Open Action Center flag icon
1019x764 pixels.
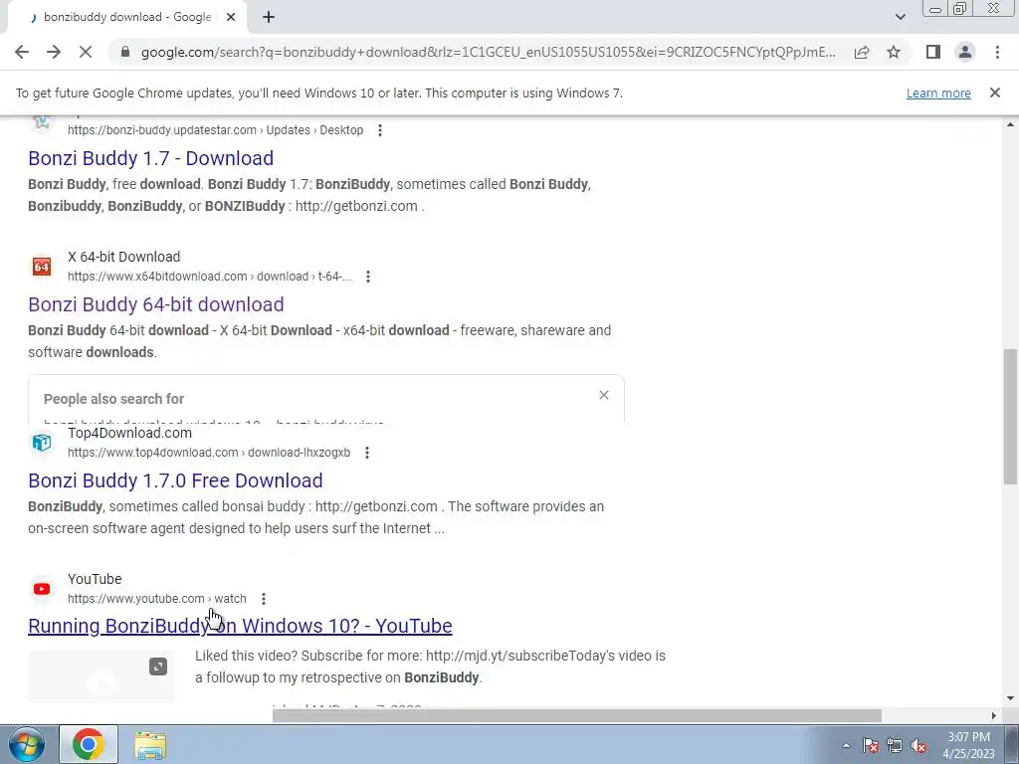(x=871, y=745)
